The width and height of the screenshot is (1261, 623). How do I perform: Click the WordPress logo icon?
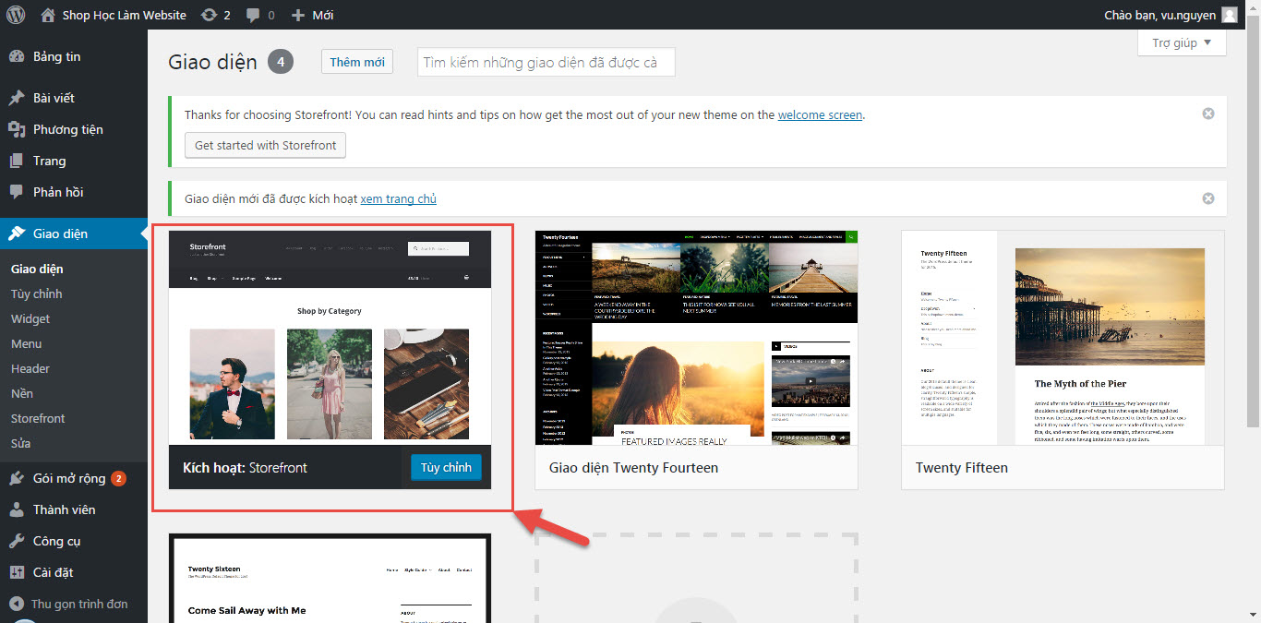click(x=16, y=15)
